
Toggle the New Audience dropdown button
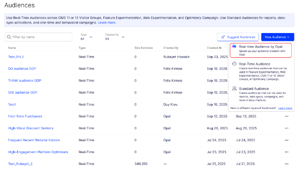(x=278, y=37)
